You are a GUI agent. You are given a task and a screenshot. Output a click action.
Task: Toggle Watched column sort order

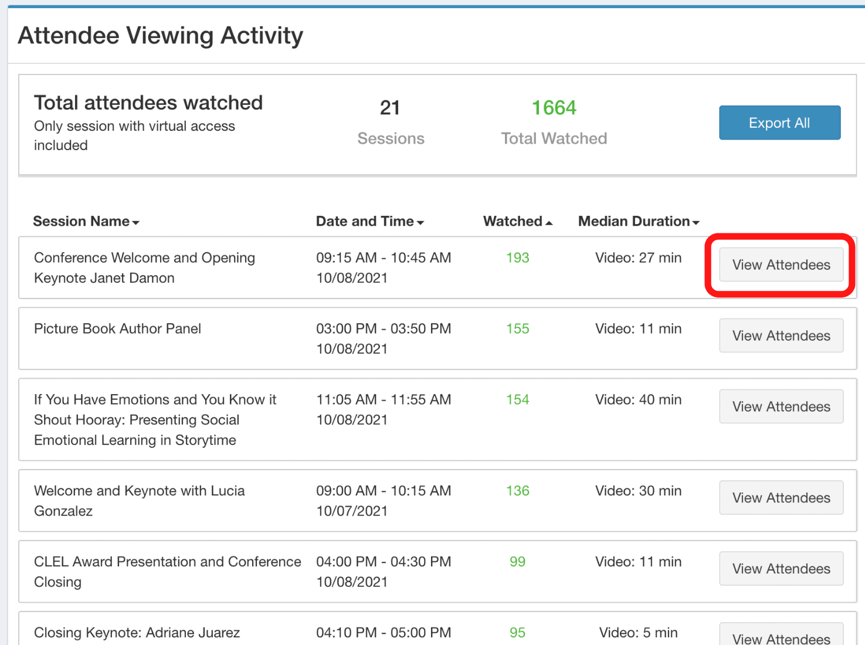[x=517, y=221]
